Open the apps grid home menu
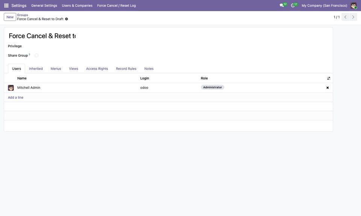 (6, 6)
